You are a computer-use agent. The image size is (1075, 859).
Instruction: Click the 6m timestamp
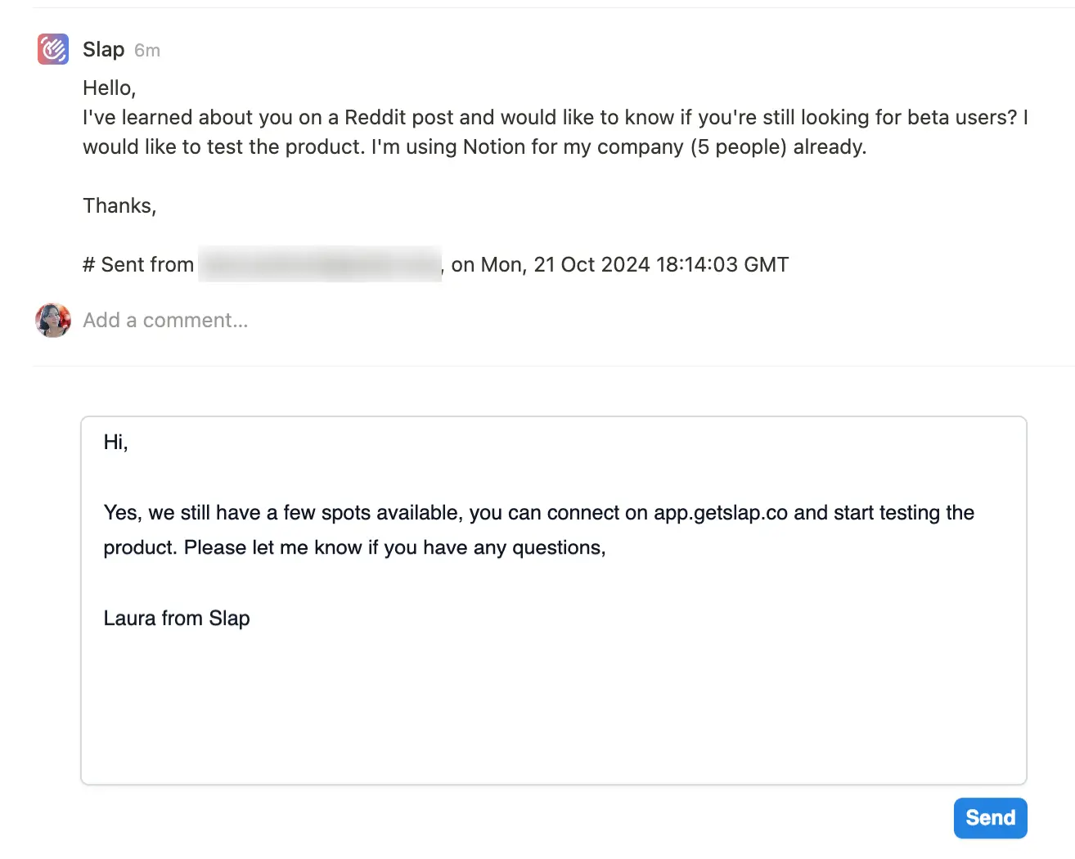coord(147,50)
